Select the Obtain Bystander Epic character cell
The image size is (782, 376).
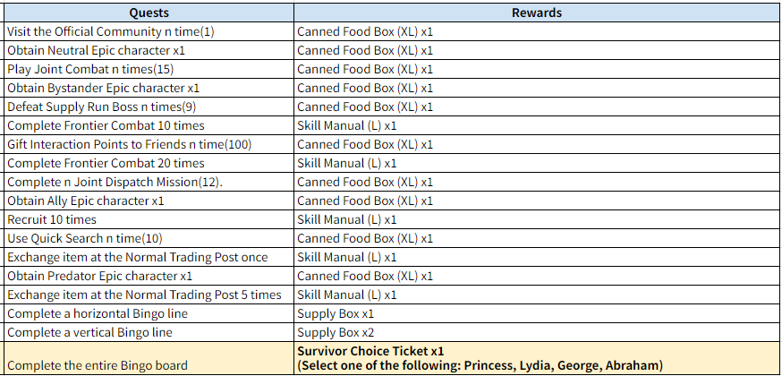coord(104,88)
